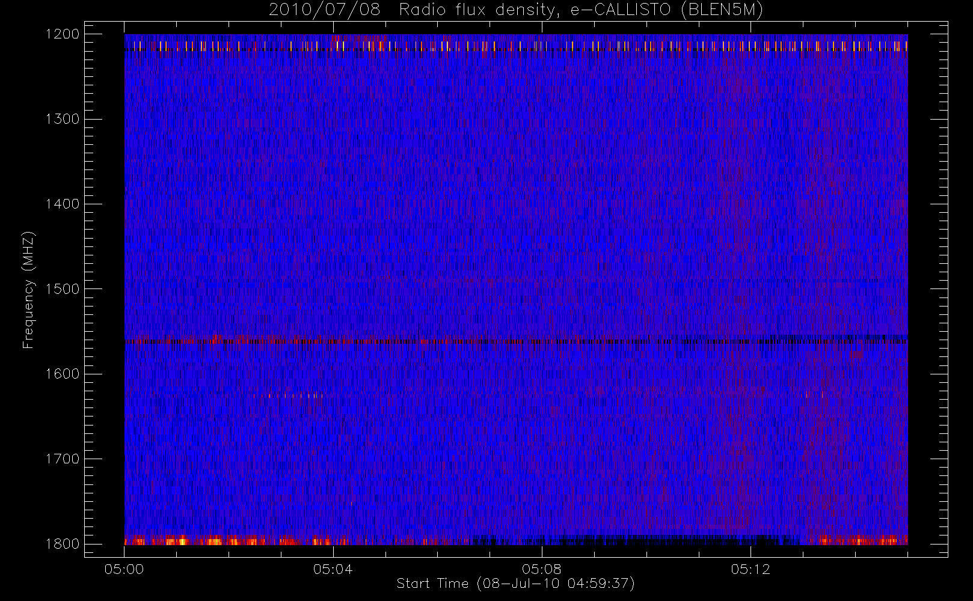This screenshot has width=973, height=601.
Task: Click the Start Time axis label
Action: point(516,584)
